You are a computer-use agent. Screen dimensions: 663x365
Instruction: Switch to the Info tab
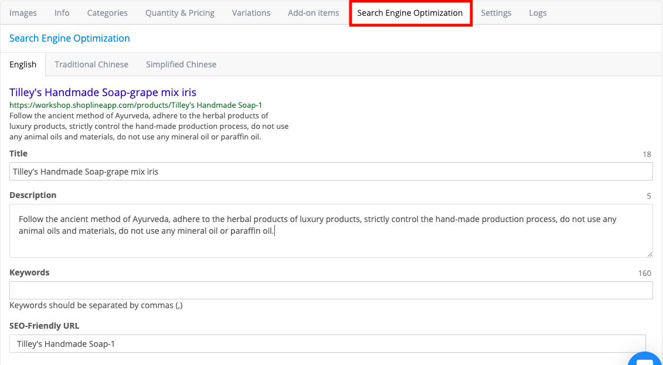pos(62,13)
